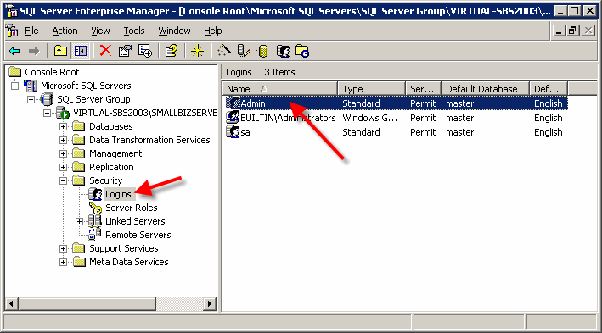Open the File menu

(31, 31)
